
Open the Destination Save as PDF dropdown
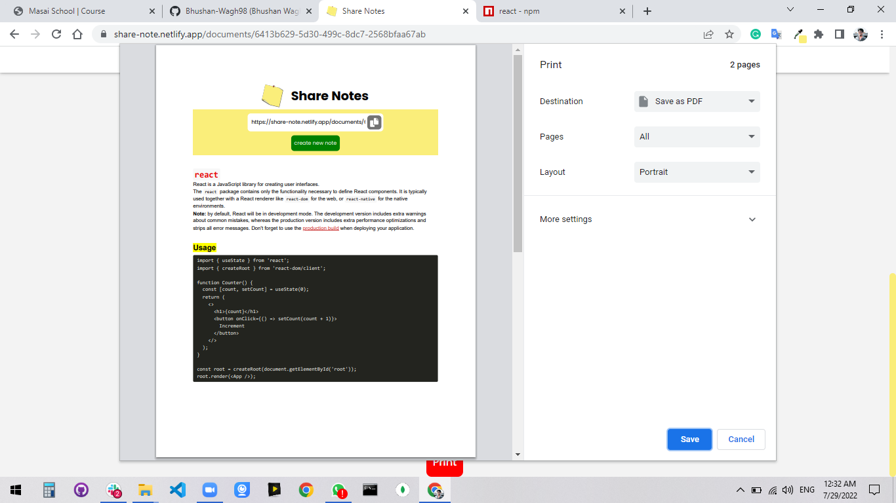(x=697, y=102)
